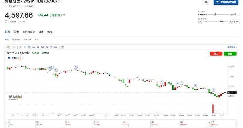Open the N news marker near 12:00
Image resolution: width=243 pixels, height=128 pixels.
point(195,85)
